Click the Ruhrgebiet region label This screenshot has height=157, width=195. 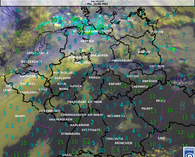click(x=63, y=73)
